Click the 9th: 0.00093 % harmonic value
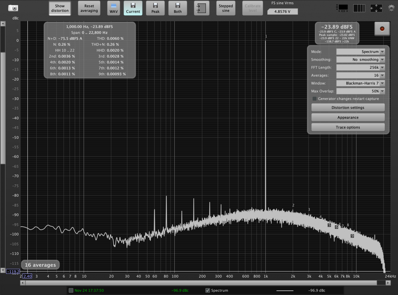 112,74
